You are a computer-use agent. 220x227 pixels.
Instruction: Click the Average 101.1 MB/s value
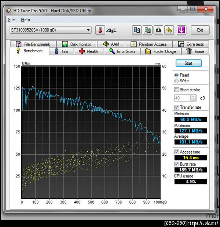[191, 142]
